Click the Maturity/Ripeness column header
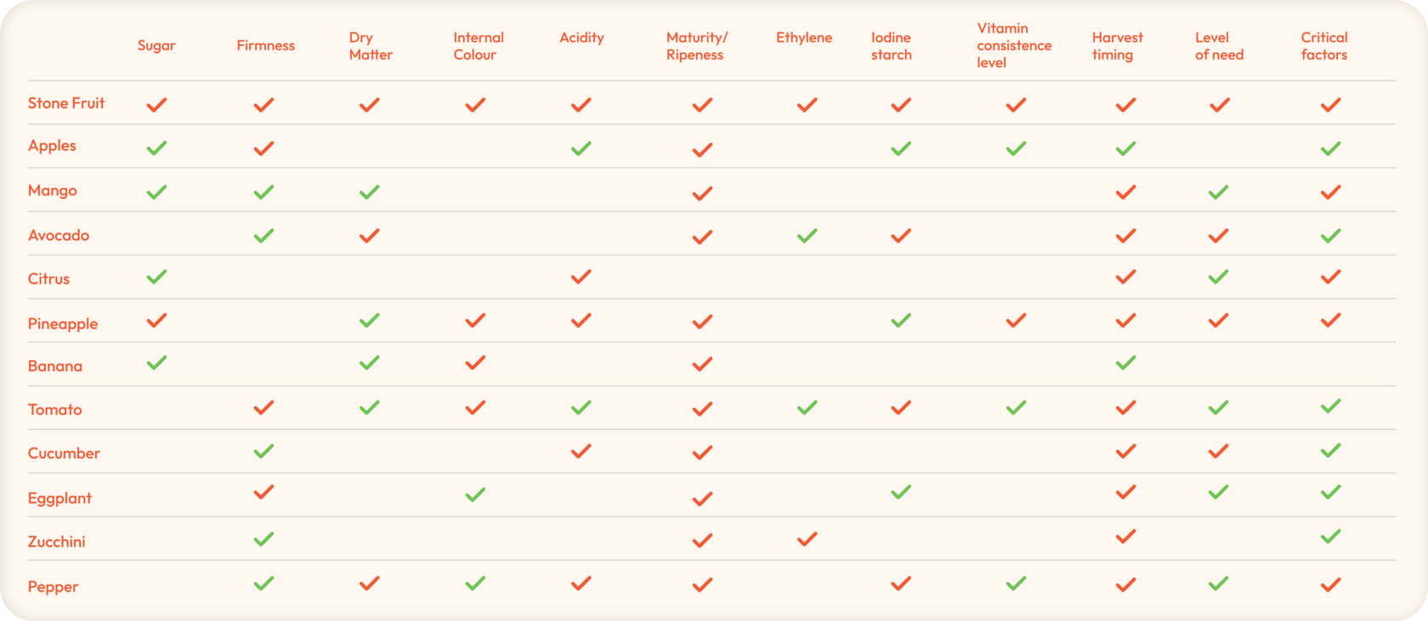 [x=696, y=46]
